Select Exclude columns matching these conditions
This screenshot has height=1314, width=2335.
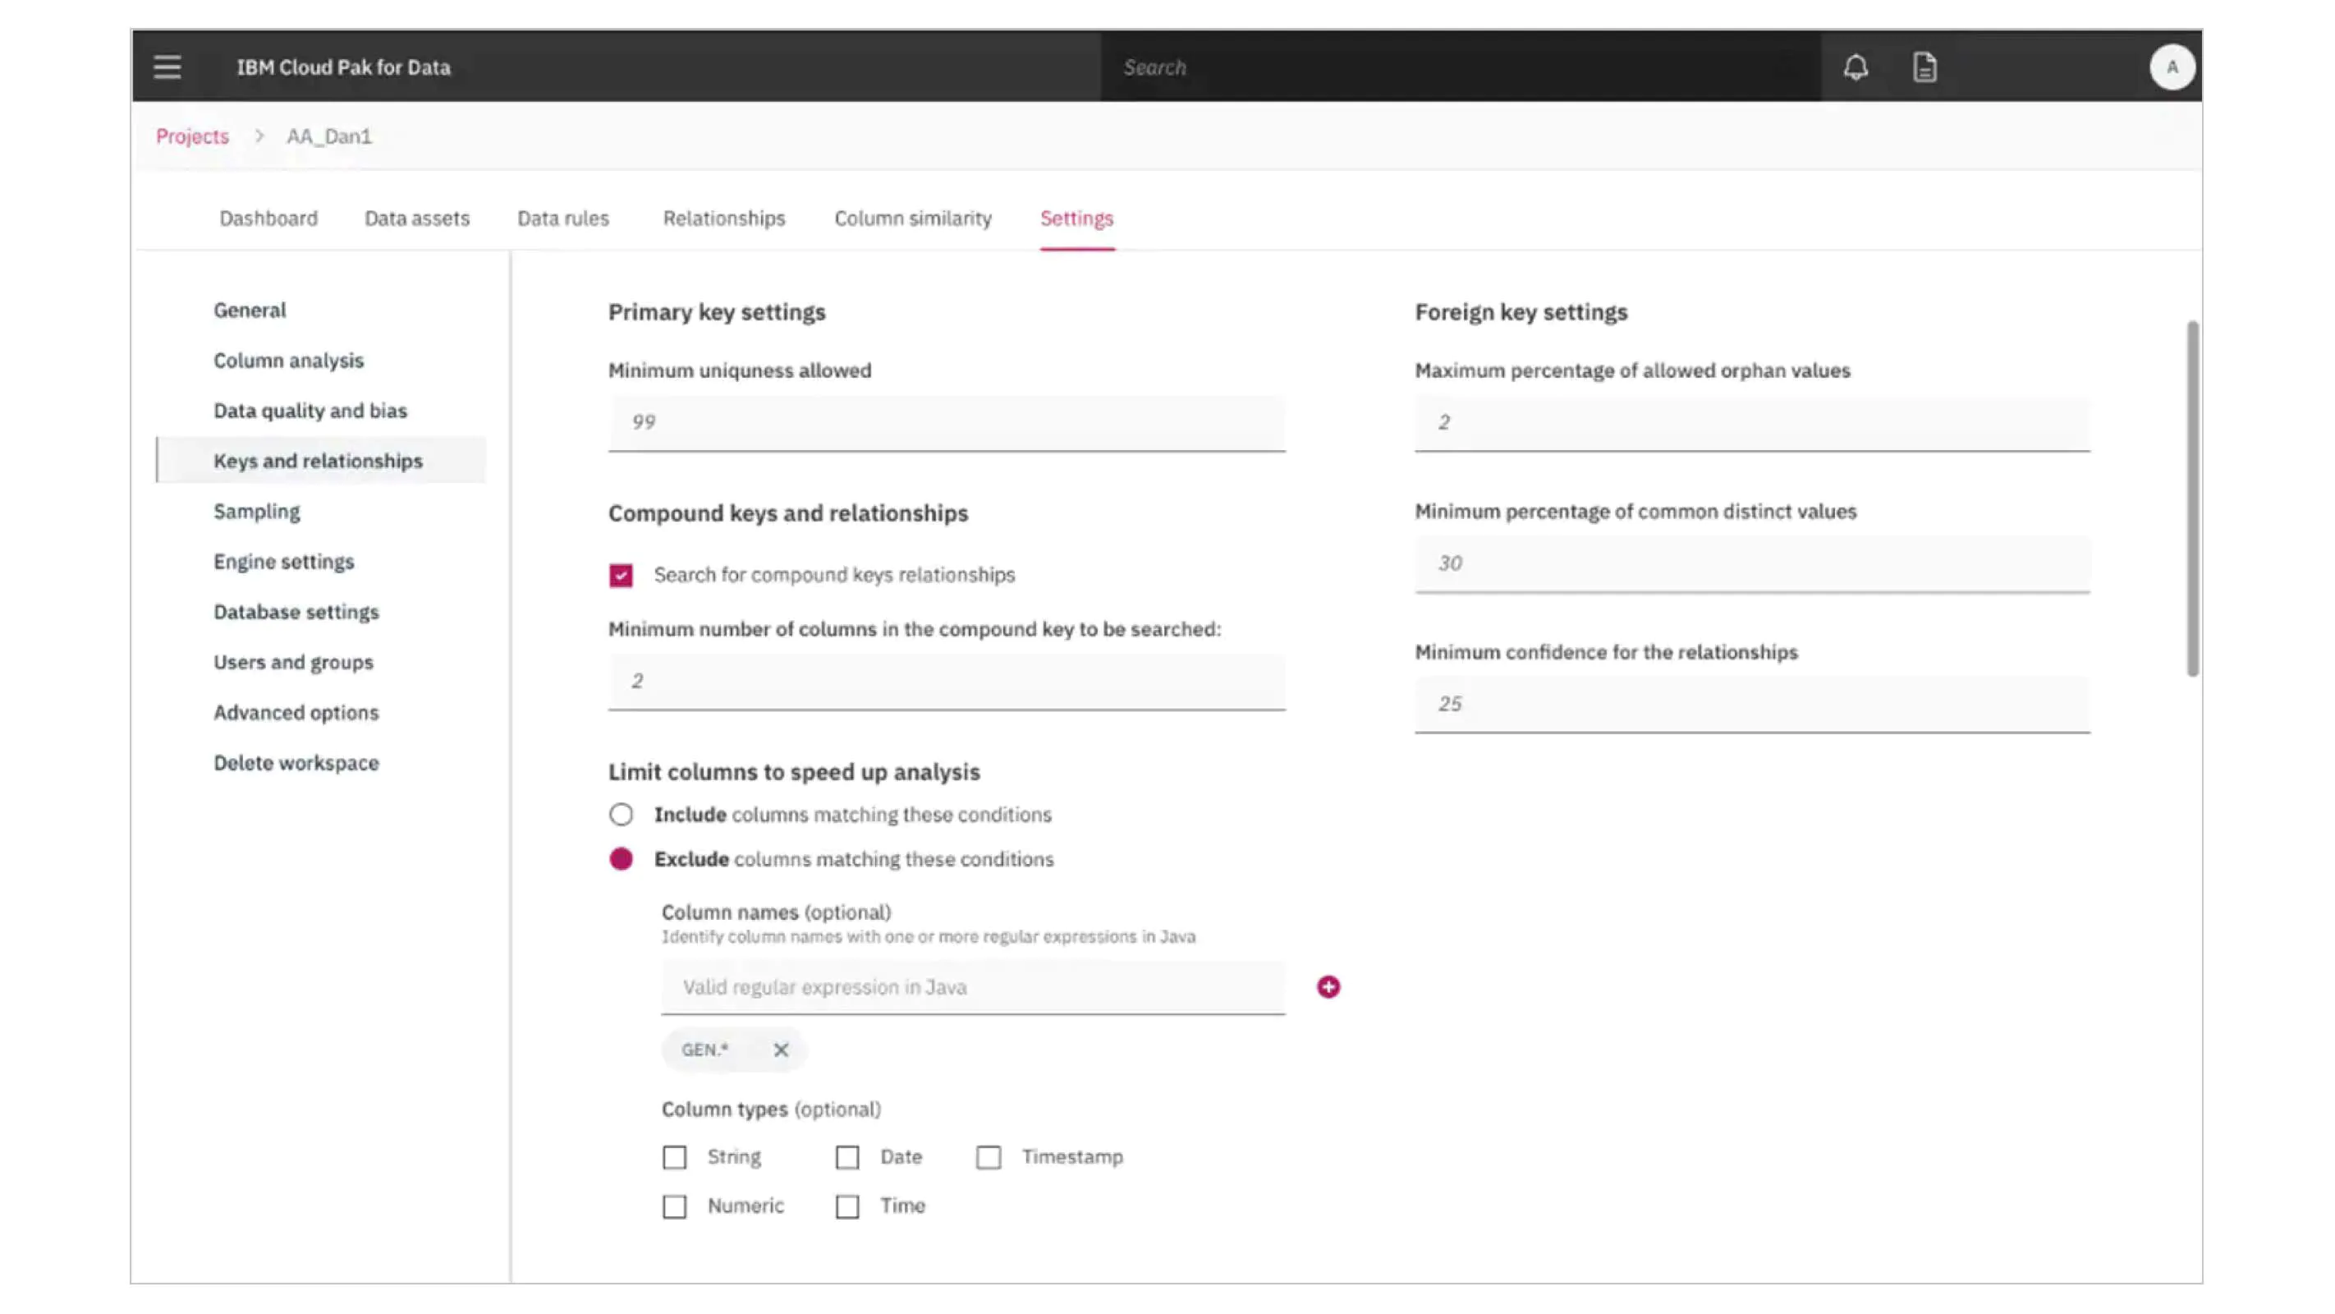621,859
